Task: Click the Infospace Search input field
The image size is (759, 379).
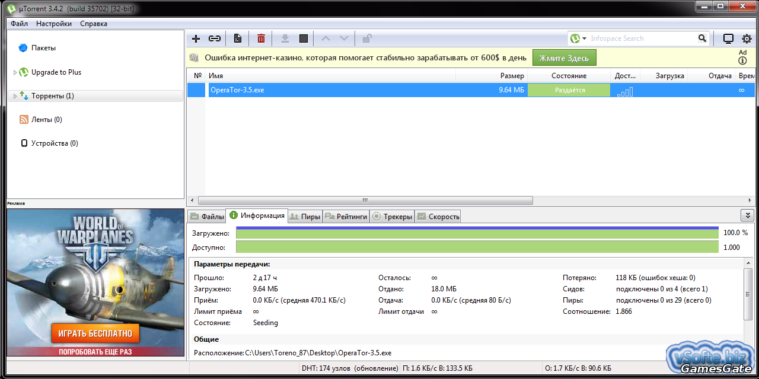Action: click(642, 38)
